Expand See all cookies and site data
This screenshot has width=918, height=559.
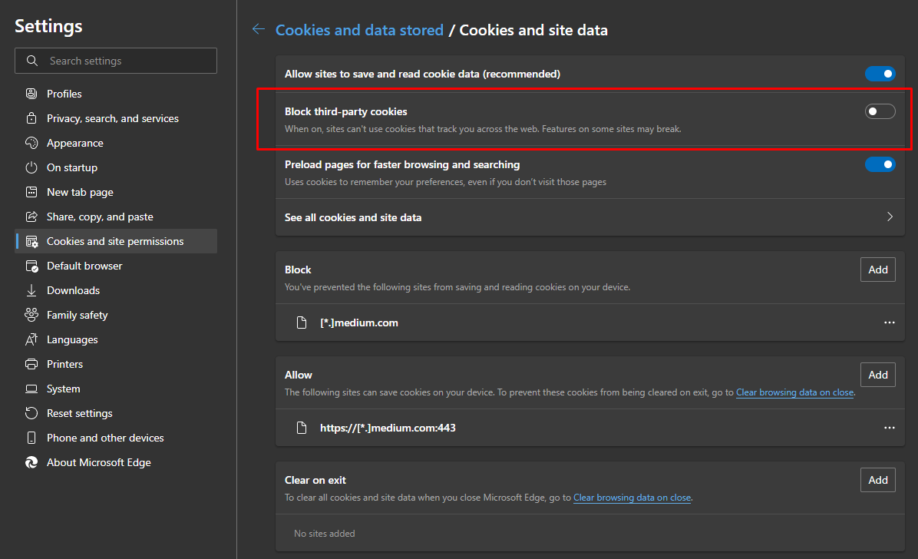[890, 217]
